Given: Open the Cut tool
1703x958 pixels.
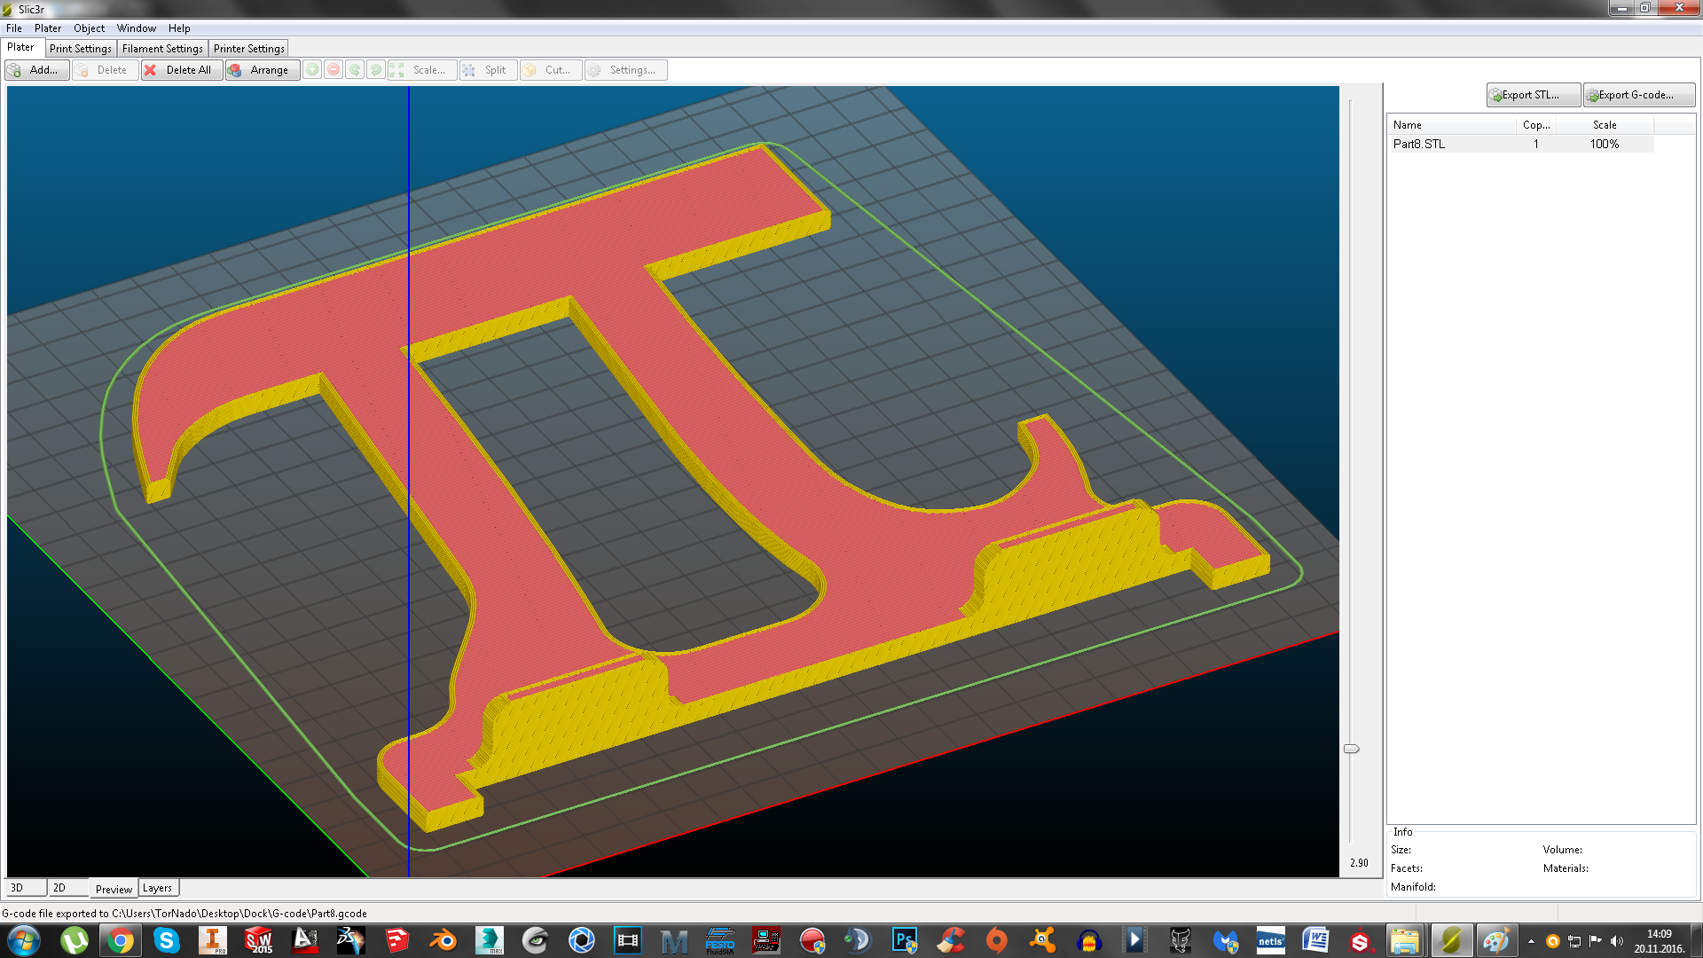Looking at the screenshot, I should tap(551, 70).
